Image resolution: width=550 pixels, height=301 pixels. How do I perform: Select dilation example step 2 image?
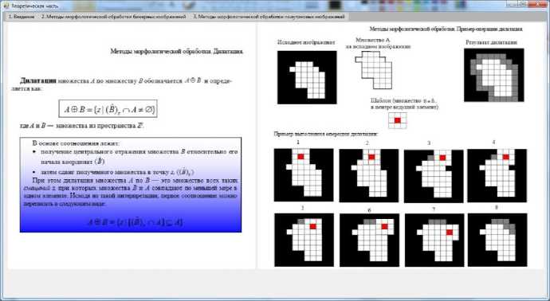coord(368,175)
